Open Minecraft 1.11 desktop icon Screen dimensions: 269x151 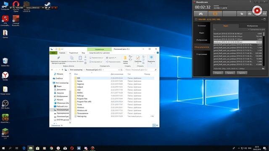[5, 133]
